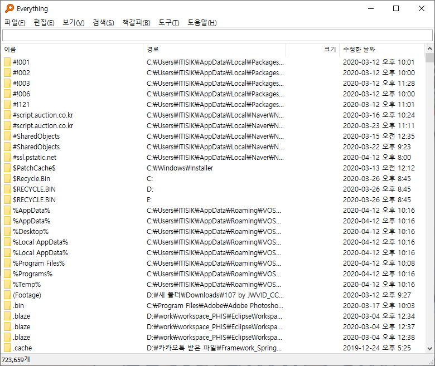Open the 도움말(H) menu

coord(202,23)
